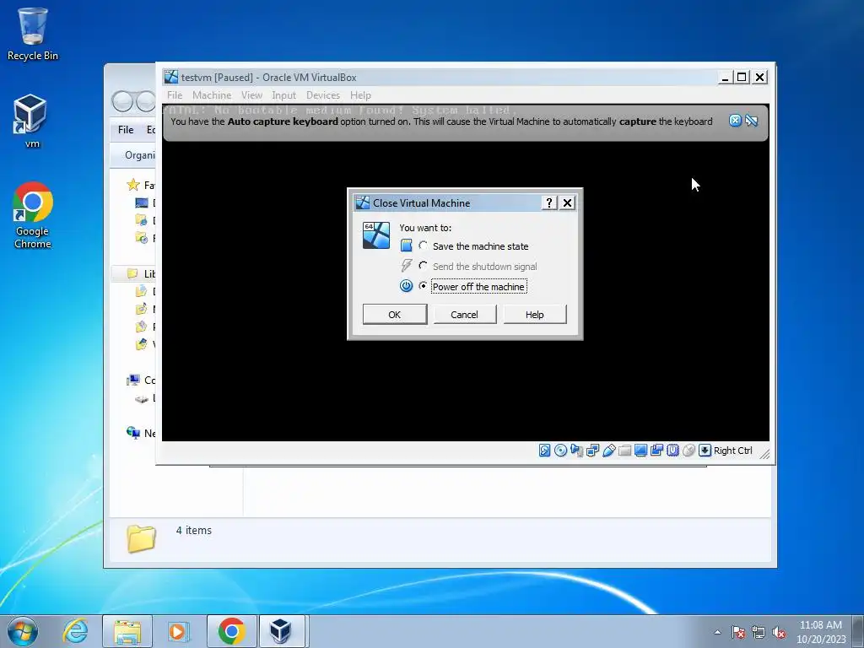Screen dimensions: 864x648
Task: Open the VirtualBox Machine menu
Action: pyautogui.click(x=212, y=95)
